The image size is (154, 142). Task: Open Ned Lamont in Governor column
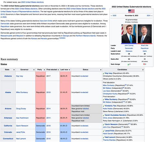pos(21,139)
